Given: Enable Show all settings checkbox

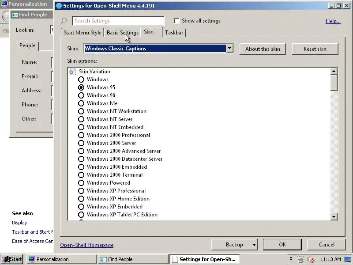Looking at the screenshot, I should pos(177,21).
